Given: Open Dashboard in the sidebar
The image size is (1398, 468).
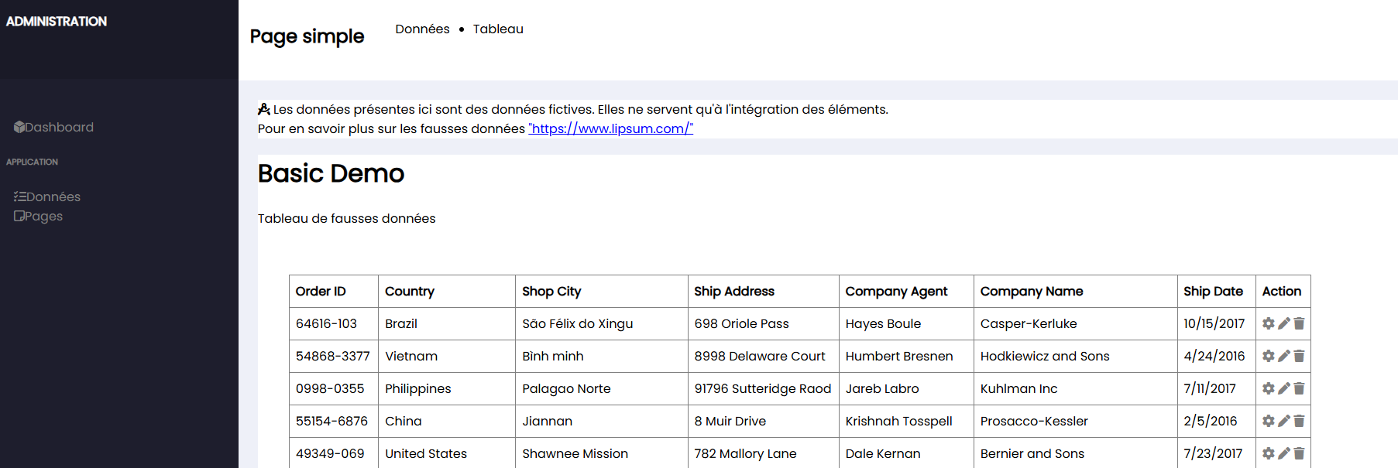Looking at the screenshot, I should point(53,127).
